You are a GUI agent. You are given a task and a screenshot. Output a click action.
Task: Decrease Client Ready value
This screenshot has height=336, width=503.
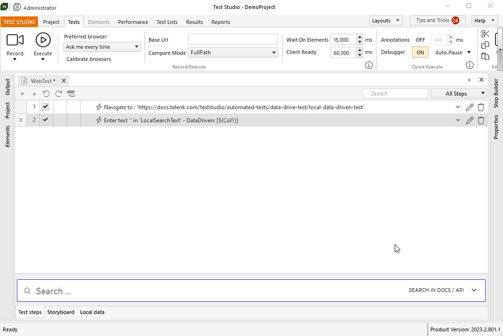[x=360, y=55]
